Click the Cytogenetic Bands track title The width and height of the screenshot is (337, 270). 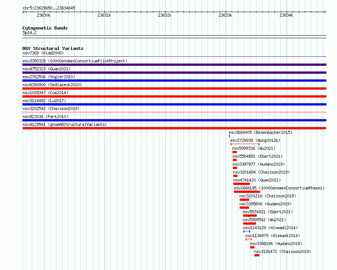tap(45, 28)
